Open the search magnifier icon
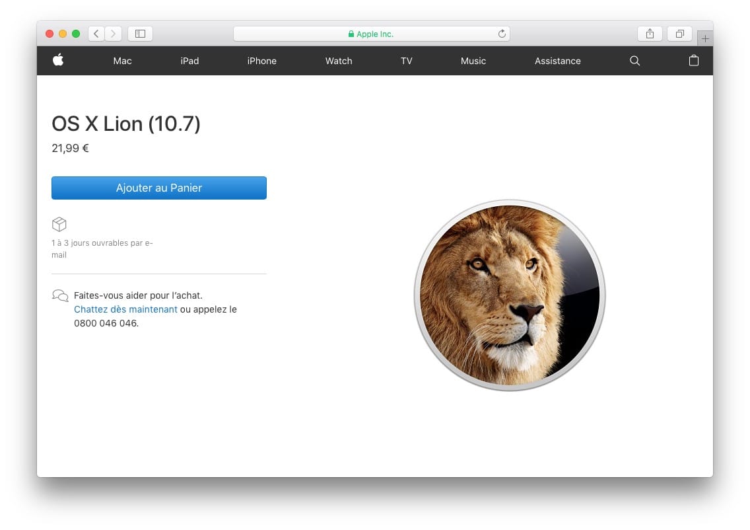The image size is (750, 530). [x=634, y=61]
